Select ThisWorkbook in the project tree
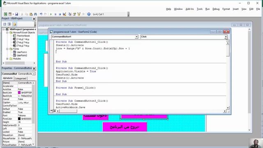263x148 pixels. pyautogui.click(x=23, y=36)
